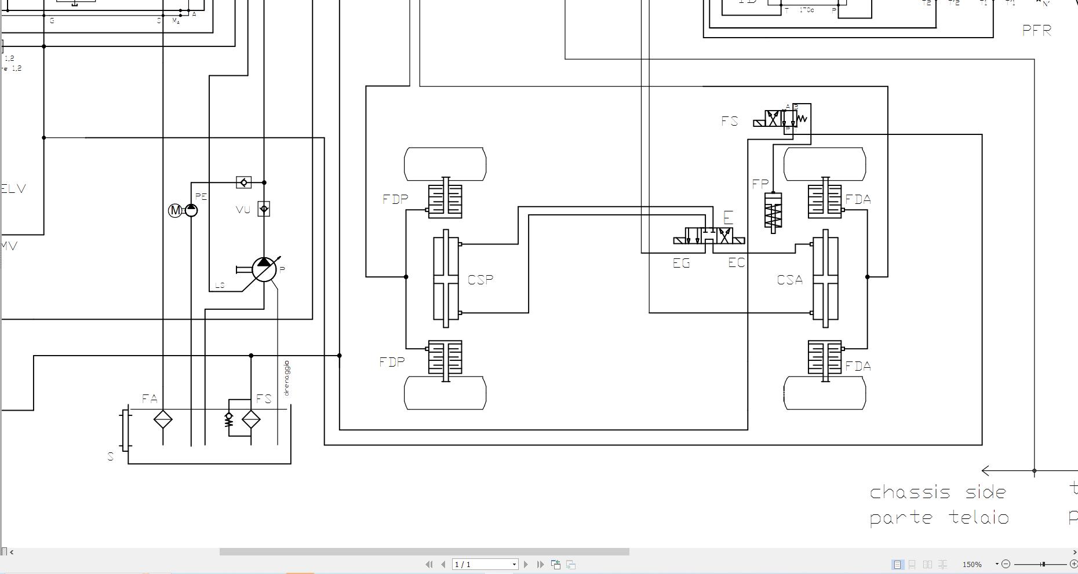Click the 'parte telaio' label
This screenshot has height=574, width=1078.
pos(939,517)
